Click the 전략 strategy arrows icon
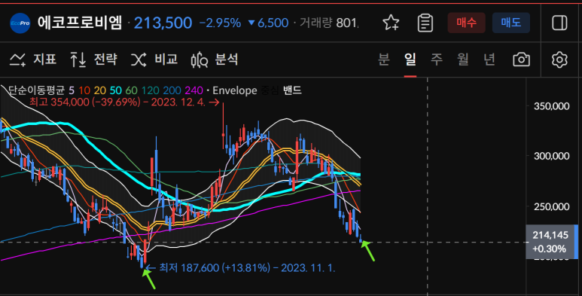This screenshot has width=582, height=296. tap(78, 60)
